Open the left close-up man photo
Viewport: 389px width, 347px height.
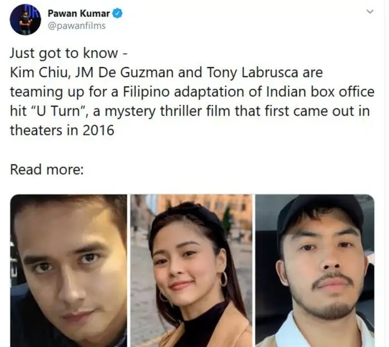[x=69, y=271]
